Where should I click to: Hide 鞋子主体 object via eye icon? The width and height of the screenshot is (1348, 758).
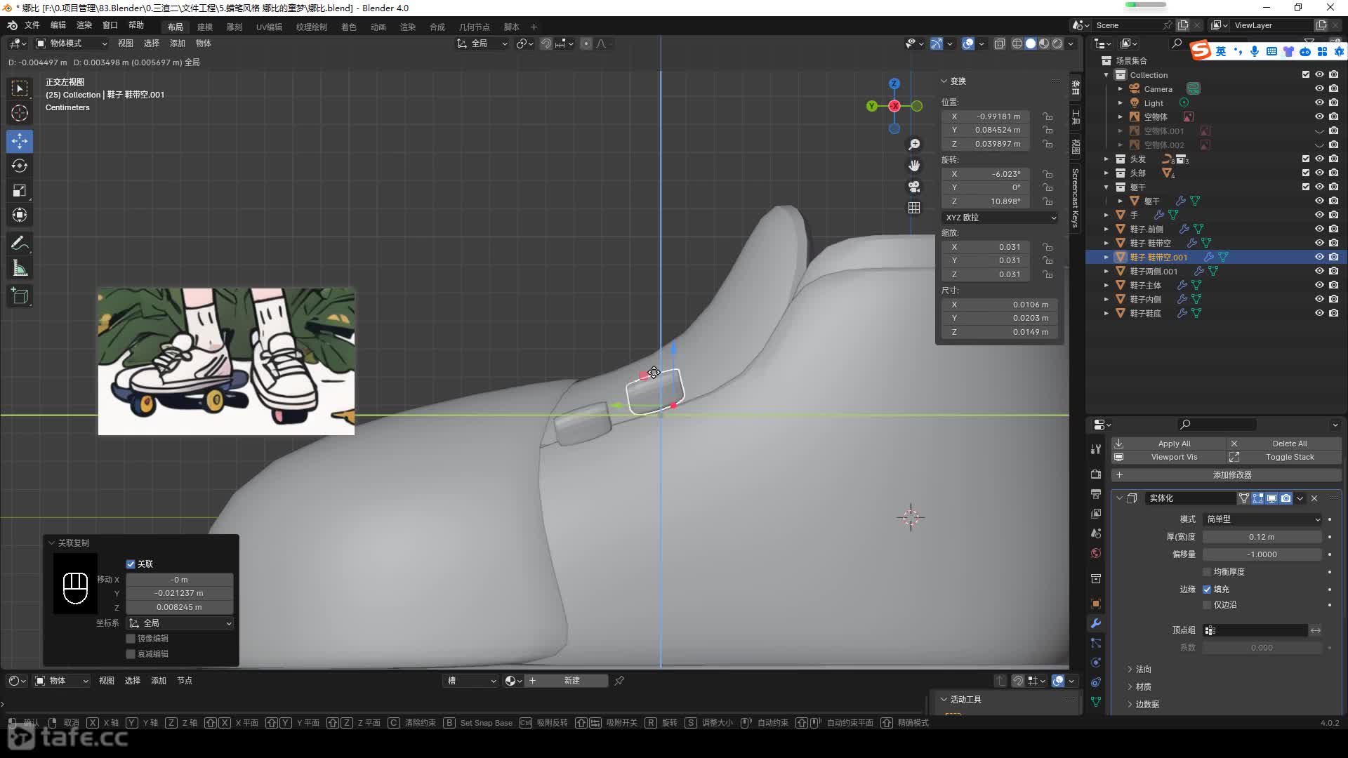click(1319, 285)
